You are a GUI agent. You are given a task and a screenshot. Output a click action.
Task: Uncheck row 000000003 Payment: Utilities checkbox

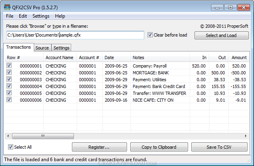(x=9, y=79)
